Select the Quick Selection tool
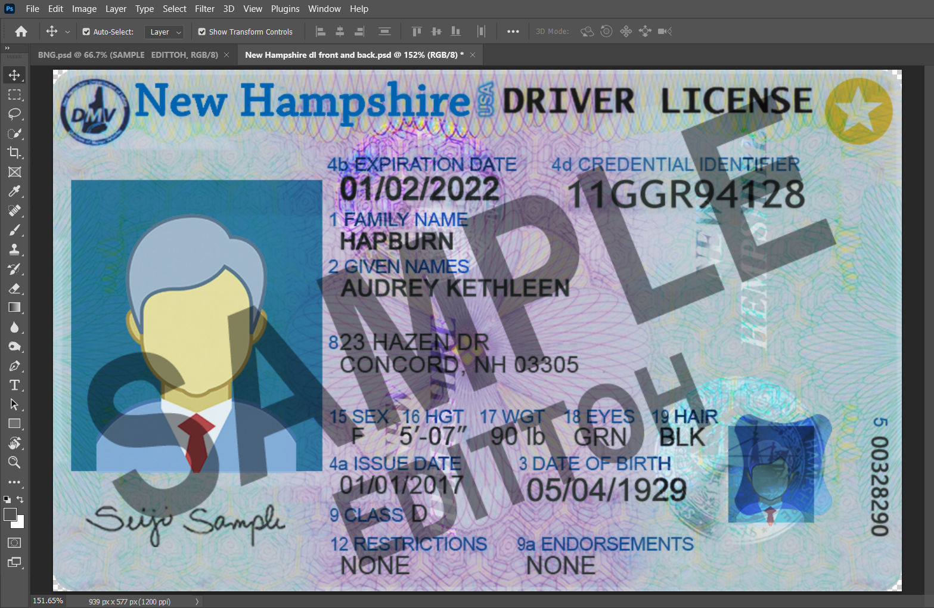The image size is (934, 608). click(x=14, y=134)
